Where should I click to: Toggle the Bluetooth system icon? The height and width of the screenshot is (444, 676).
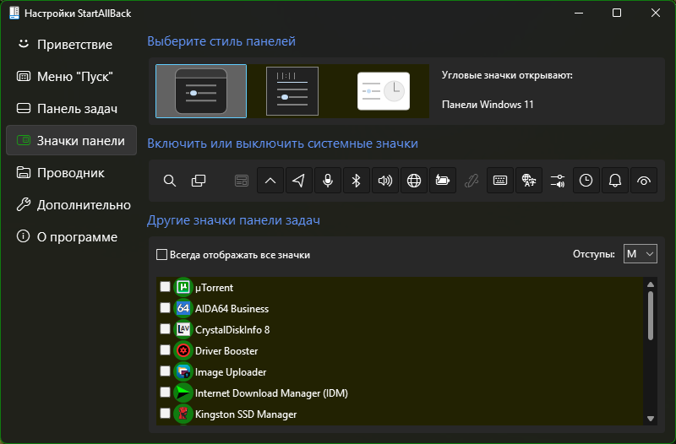tap(356, 181)
